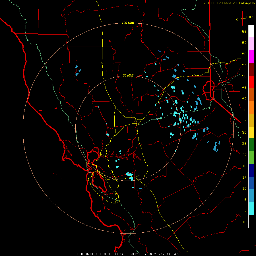Click the 8 MAY 25 date stamp

154,254
